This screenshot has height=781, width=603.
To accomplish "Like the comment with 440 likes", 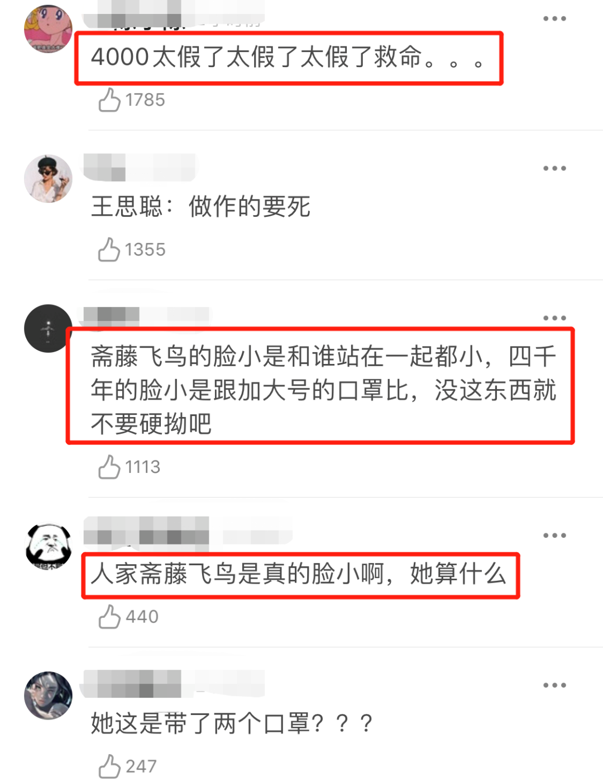I will tap(109, 617).
